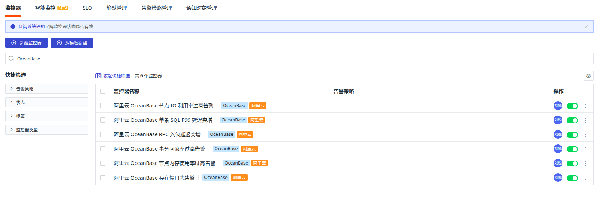Open more actions for 事务回滚率 row
The width and height of the screenshot is (599, 212).
585,149
